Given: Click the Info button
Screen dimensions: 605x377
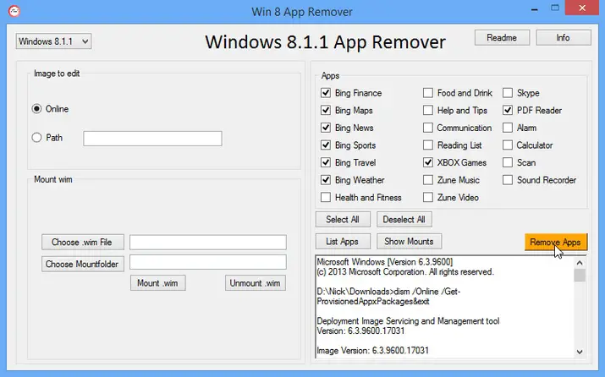Looking at the screenshot, I should coord(564,38).
